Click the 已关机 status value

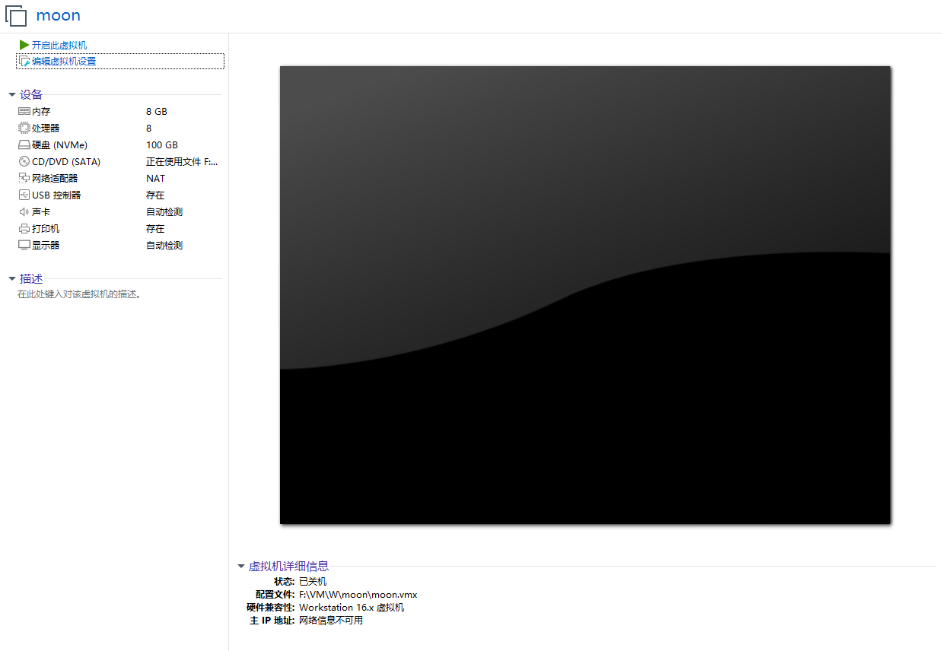[x=313, y=581]
